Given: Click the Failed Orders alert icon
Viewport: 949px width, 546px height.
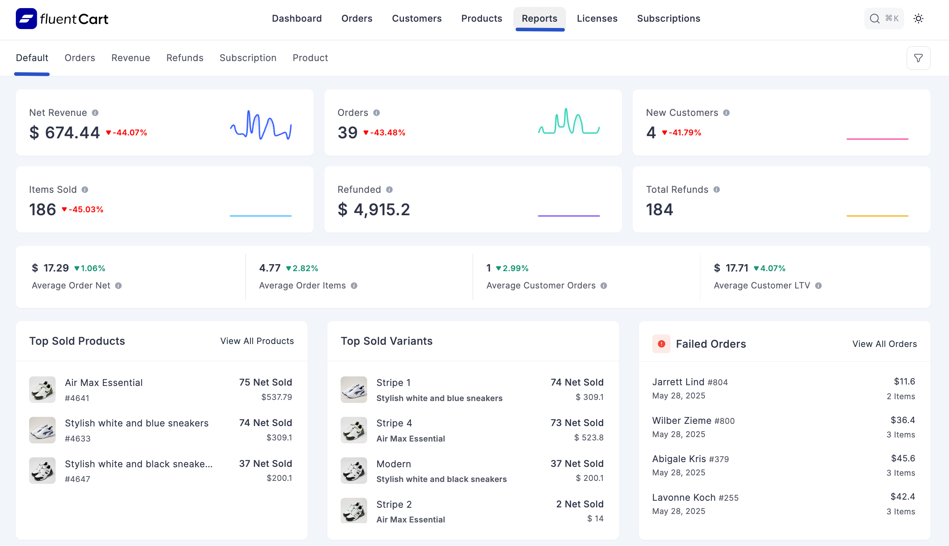Looking at the screenshot, I should coord(661,344).
